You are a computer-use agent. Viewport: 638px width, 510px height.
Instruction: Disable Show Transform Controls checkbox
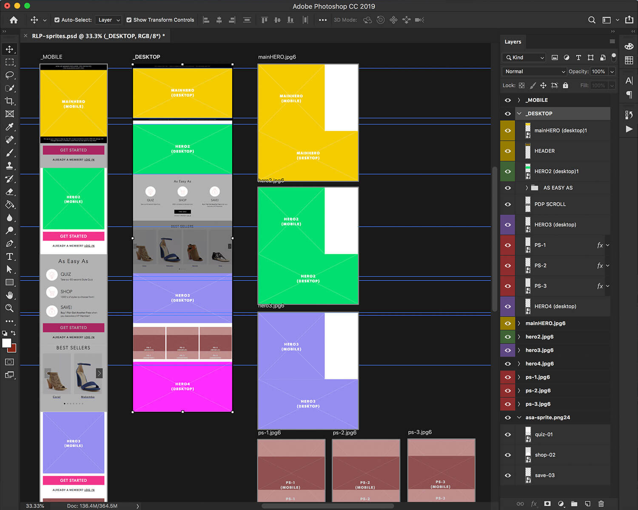point(129,20)
